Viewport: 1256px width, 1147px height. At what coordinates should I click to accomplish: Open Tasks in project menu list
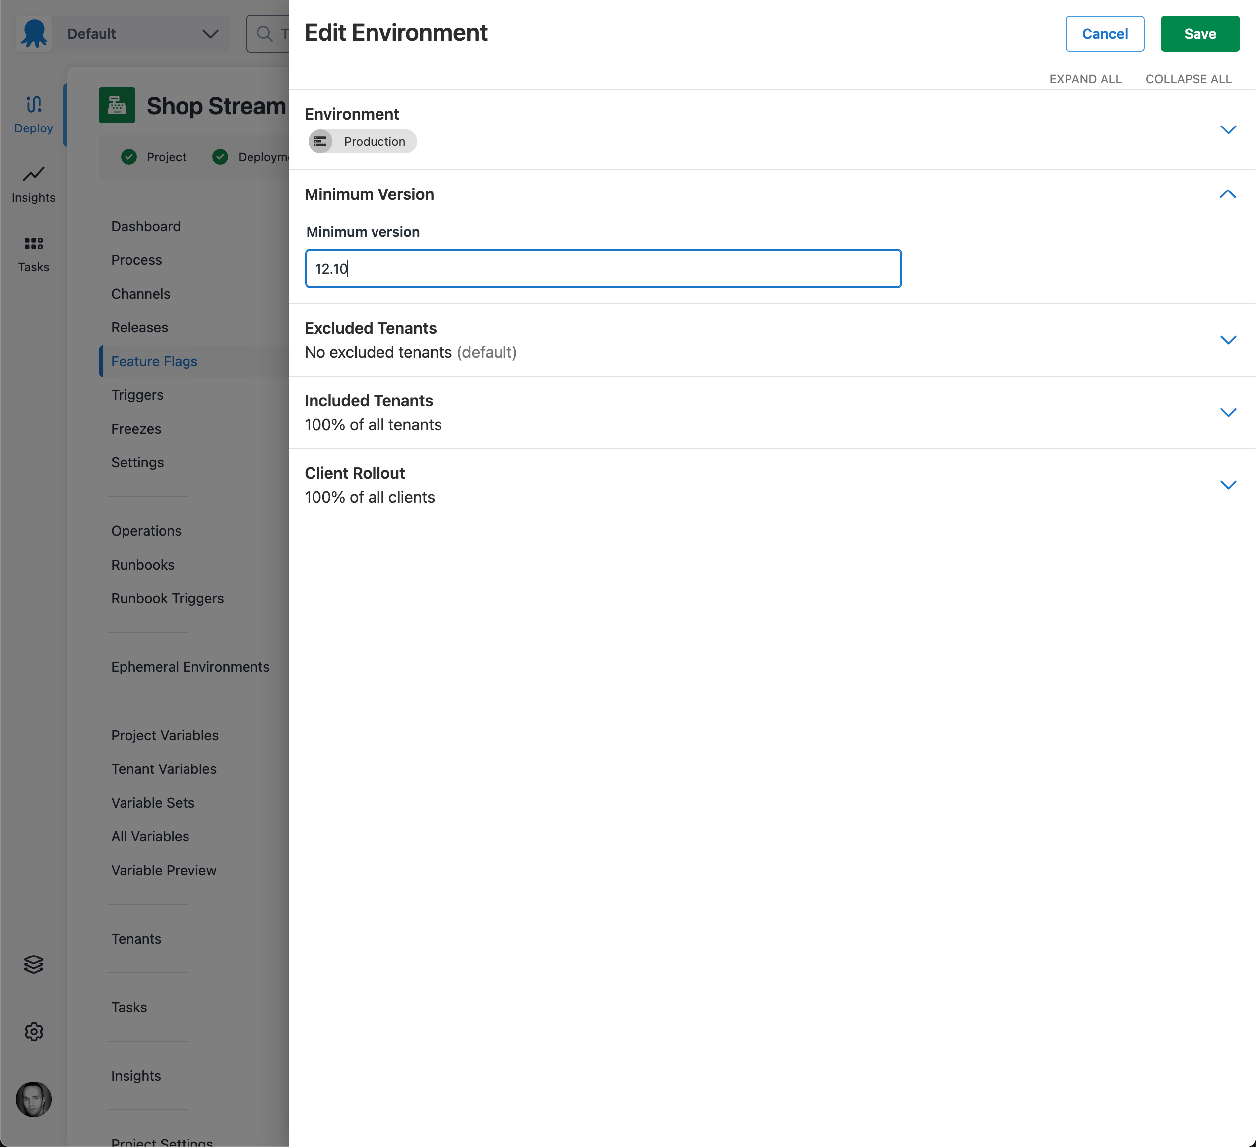coord(129,1007)
